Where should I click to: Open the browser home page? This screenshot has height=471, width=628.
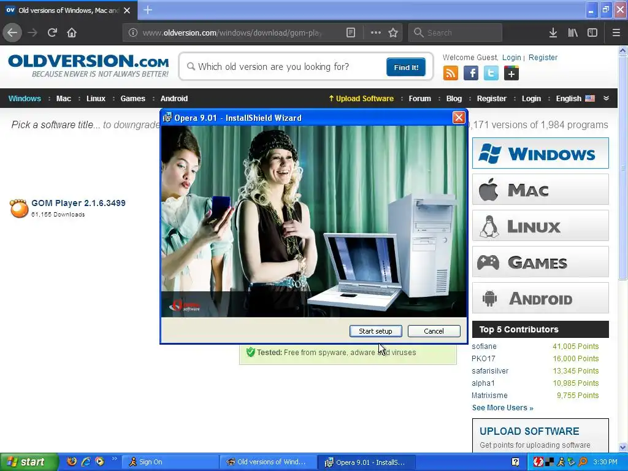[x=72, y=33]
